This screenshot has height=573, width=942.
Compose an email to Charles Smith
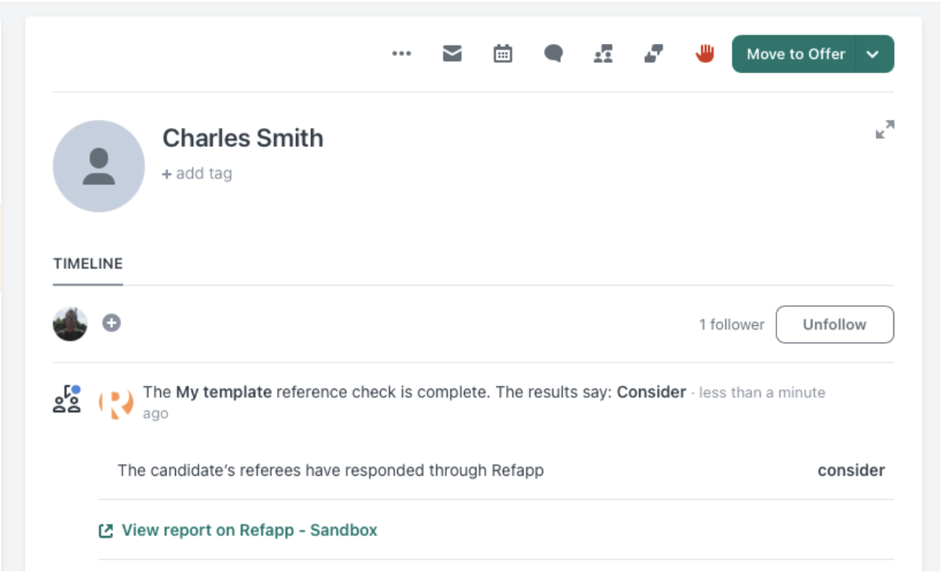[452, 53]
